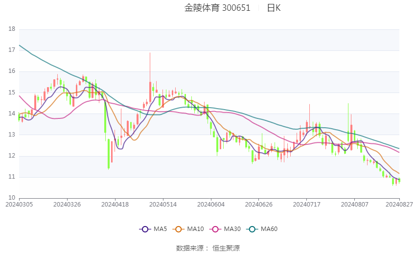Toggle the MA5 legend series
This screenshot has width=416, height=253.
click(153, 229)
